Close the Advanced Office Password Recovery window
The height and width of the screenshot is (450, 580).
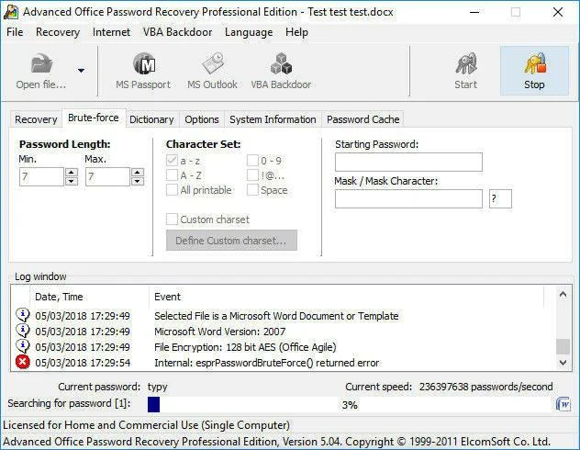point(558,12)
